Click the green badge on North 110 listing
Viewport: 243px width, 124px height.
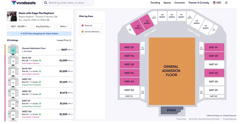[40, 61]
